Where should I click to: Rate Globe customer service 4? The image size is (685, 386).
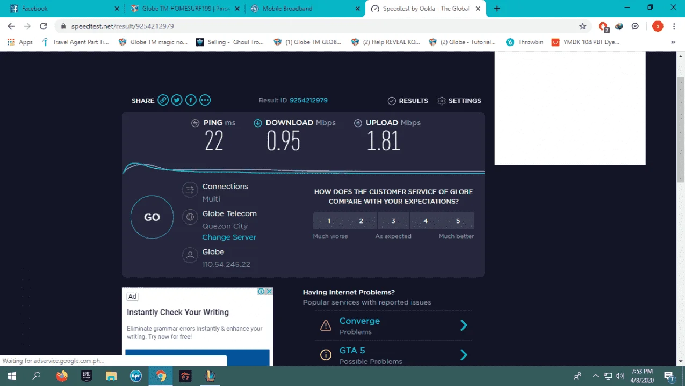[x=426, y=221]
